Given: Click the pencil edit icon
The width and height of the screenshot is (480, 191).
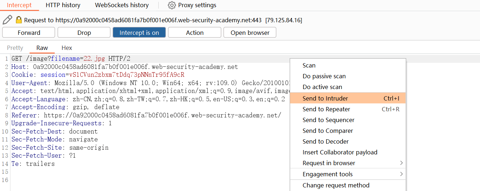Looking at the screenshot, I should pos(7,20).
